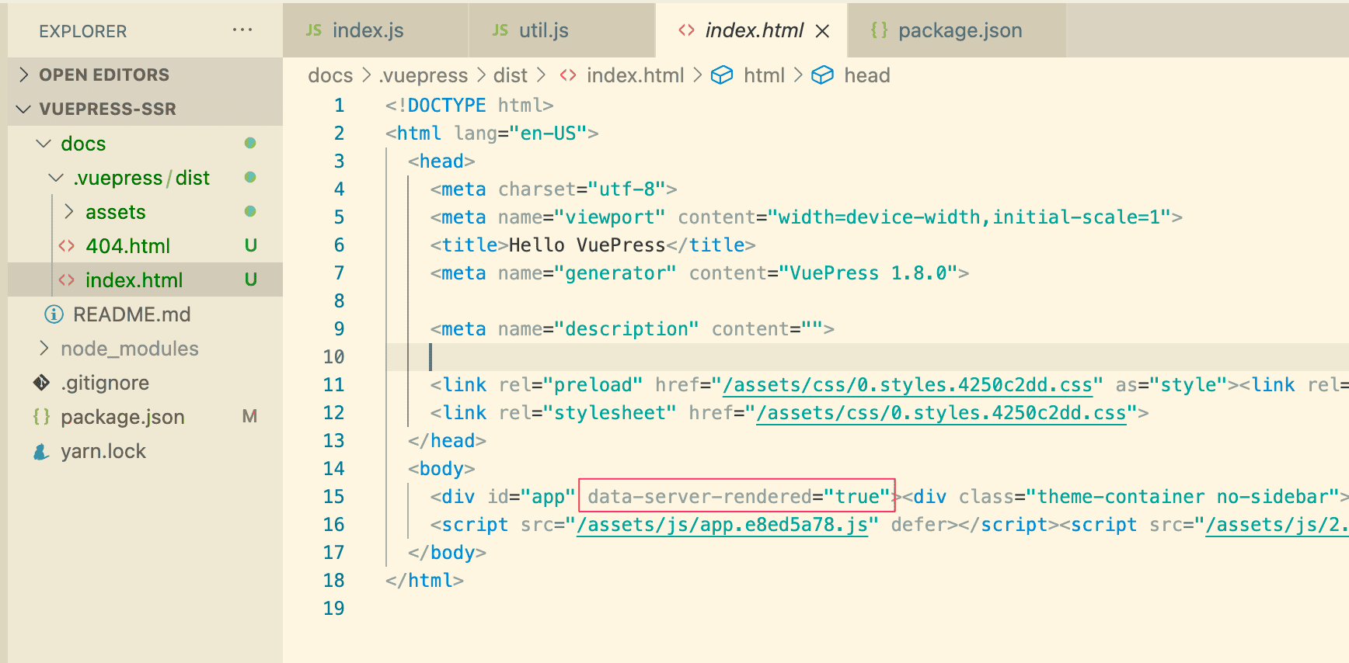Click the yarn icon beside yarn.lock
Image resolution: width=1349 pixels, height=663 pixels.
(41, 451)
